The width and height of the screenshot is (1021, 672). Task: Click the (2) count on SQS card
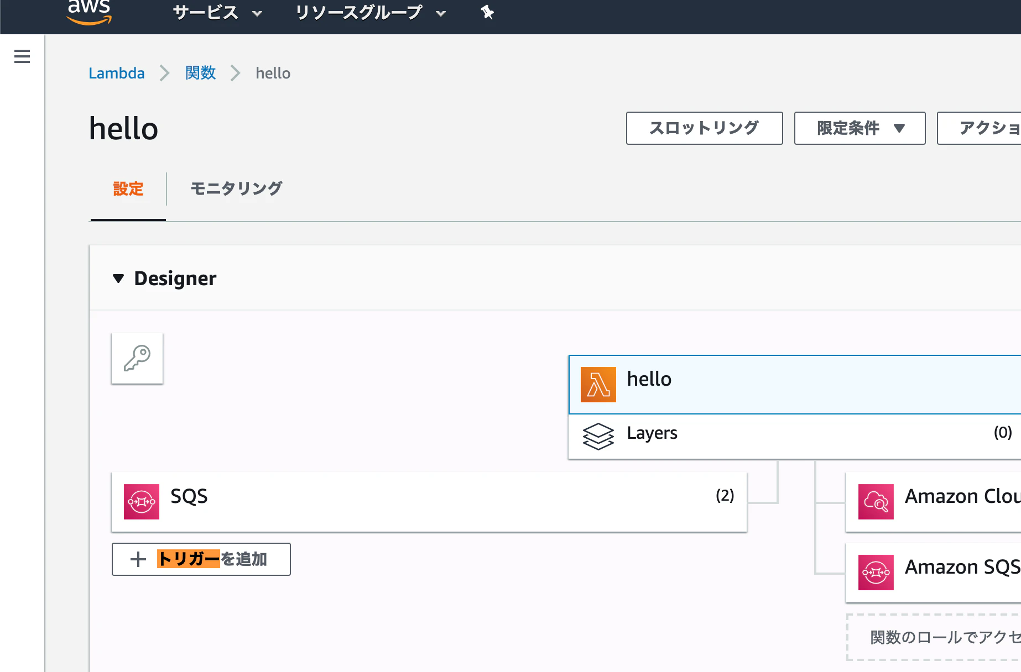(x=725, y=495)
